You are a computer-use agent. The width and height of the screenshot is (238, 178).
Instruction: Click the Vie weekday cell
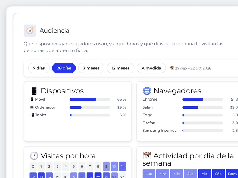204,174
